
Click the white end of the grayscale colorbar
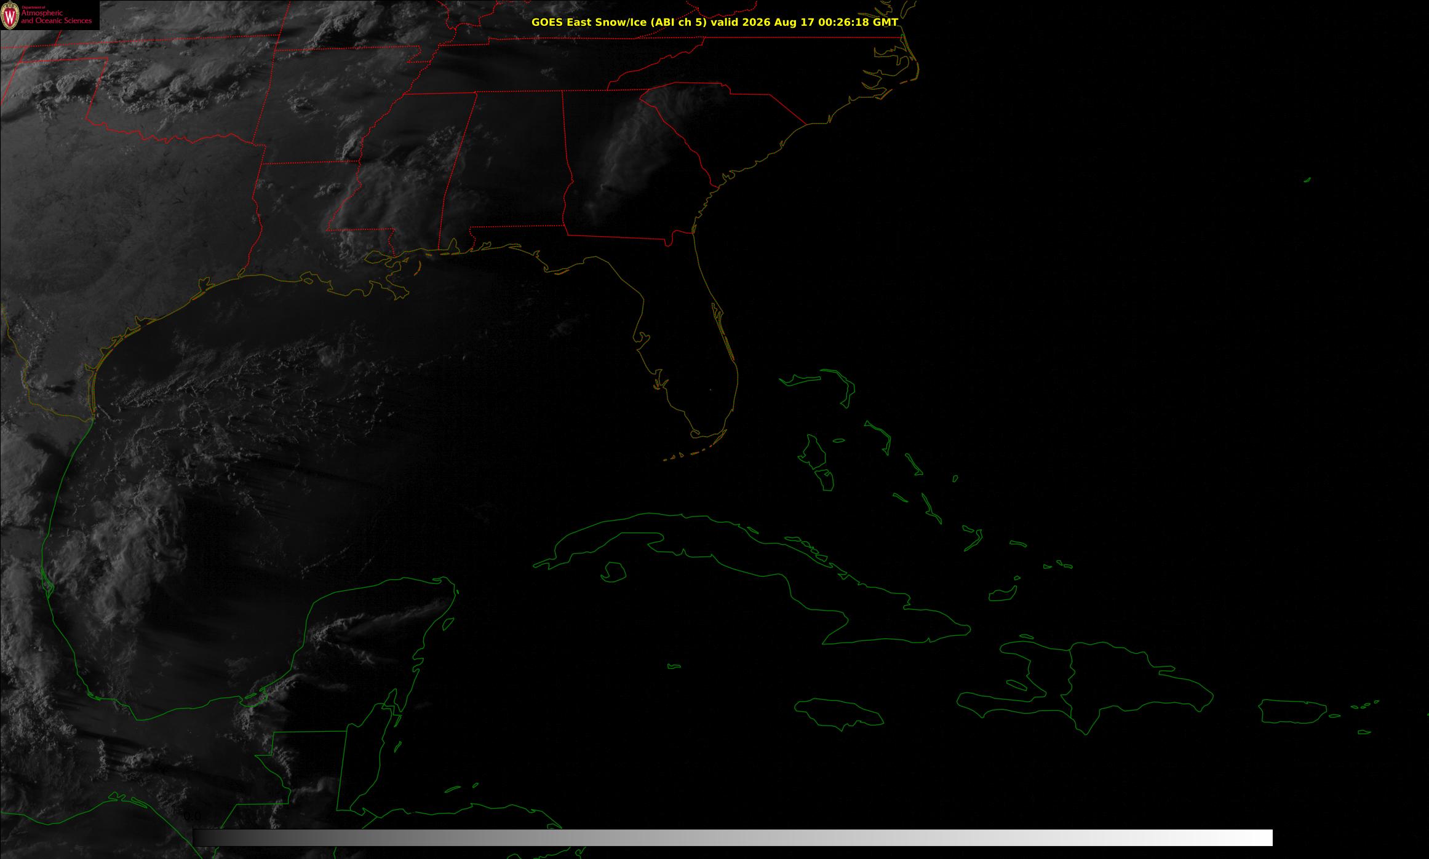[x=1261, y=837]
